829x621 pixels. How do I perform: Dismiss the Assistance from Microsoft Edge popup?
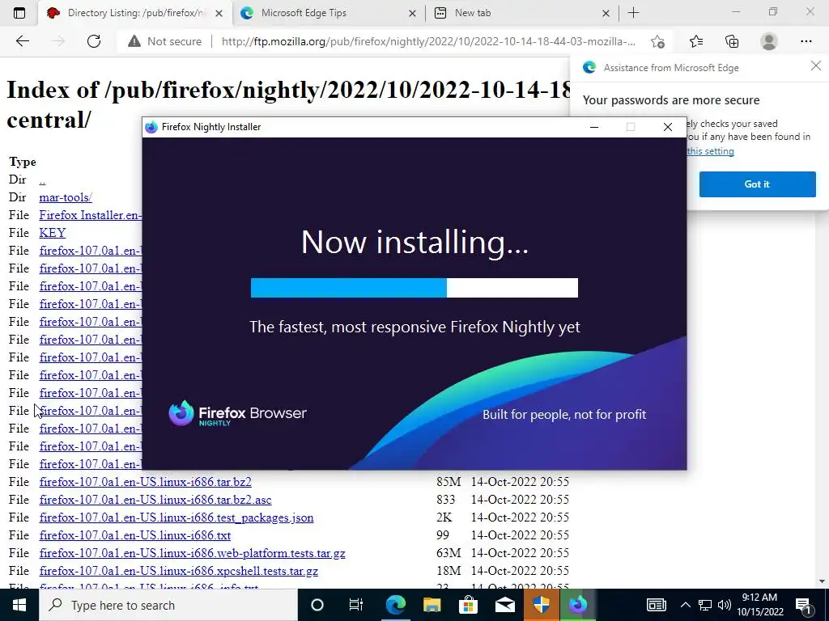click(x=816, y=66)
